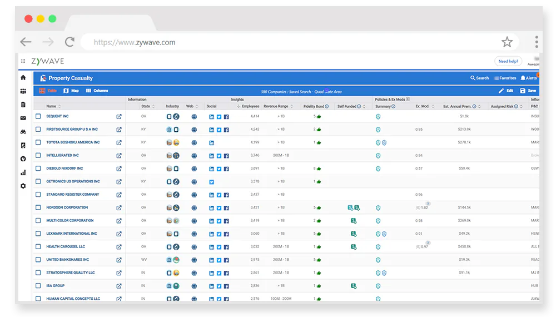Screen dimensions: 556x317
Task: Open the Twitter icon for GETRONICS US OPERATIONS
Action: [x=211, y=181]
